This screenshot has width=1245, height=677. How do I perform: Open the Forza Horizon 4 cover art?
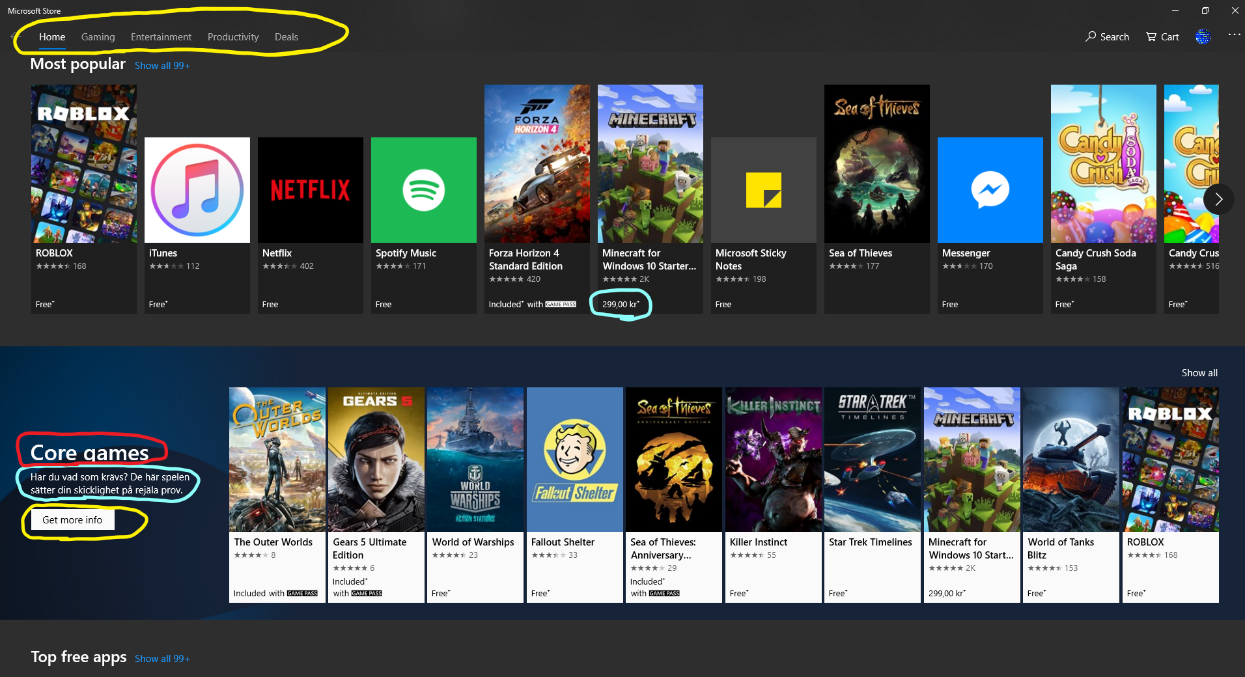[x=537, y=163]
